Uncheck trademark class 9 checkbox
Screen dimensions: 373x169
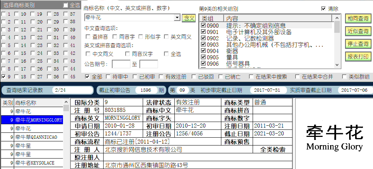[x=3, y=76]
